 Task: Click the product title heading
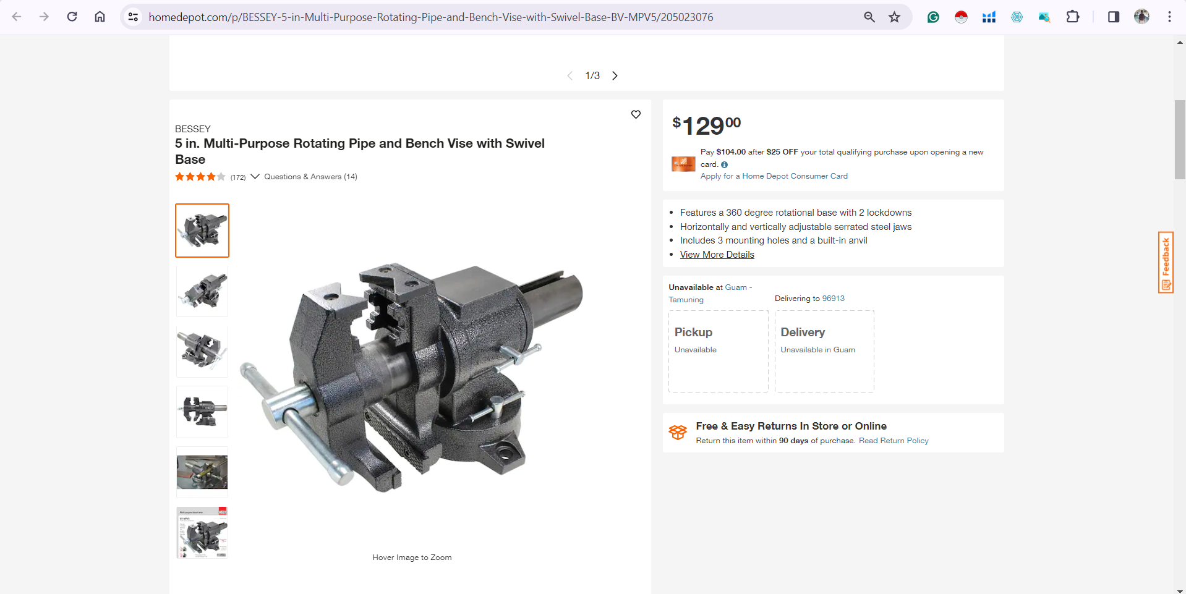coord(360,151)
